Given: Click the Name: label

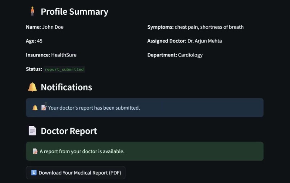Looking at the screenshot, I should [x=33, y=27].
